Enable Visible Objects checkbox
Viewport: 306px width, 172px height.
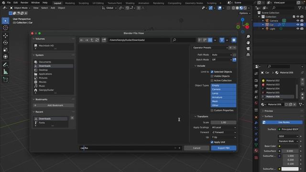pyautogui.click(x=212, y=76)
